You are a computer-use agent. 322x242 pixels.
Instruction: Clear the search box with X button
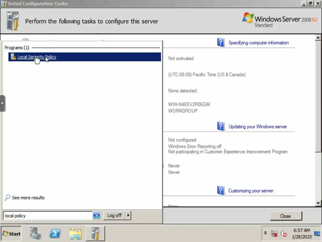[97, 216]
